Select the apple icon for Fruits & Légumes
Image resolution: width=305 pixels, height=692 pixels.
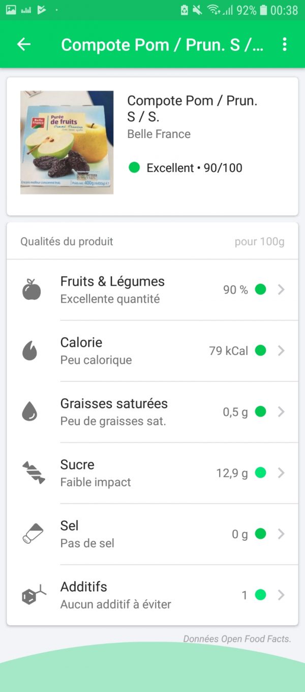tap(33, 289)
